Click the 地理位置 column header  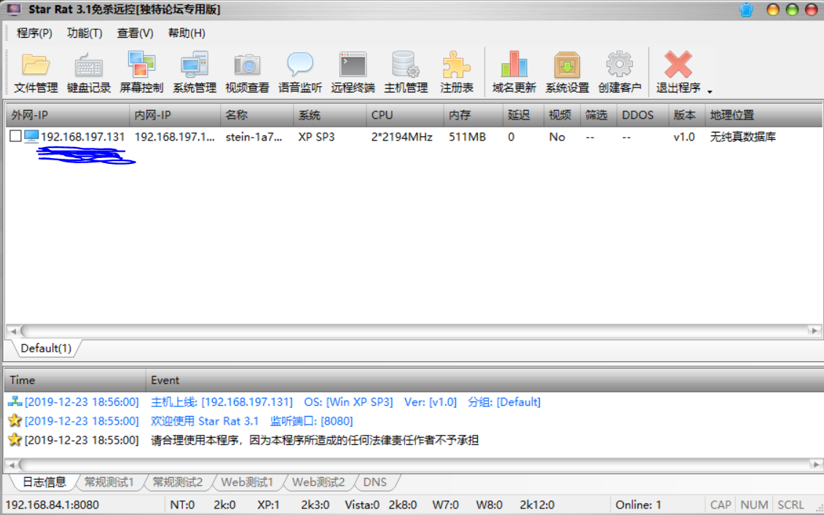click(x=764, y=115)
